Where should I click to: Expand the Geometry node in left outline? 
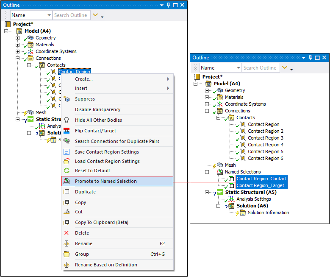click(x=18, y=38)
